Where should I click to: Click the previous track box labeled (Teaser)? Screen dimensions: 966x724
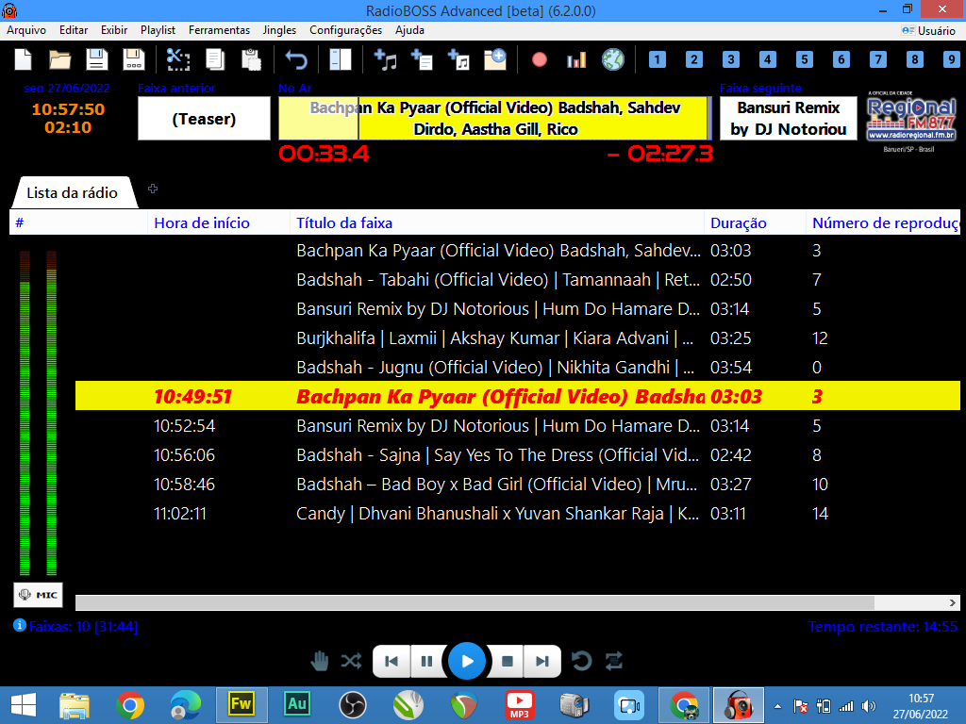pyautogui.click(x=204, y=118)
